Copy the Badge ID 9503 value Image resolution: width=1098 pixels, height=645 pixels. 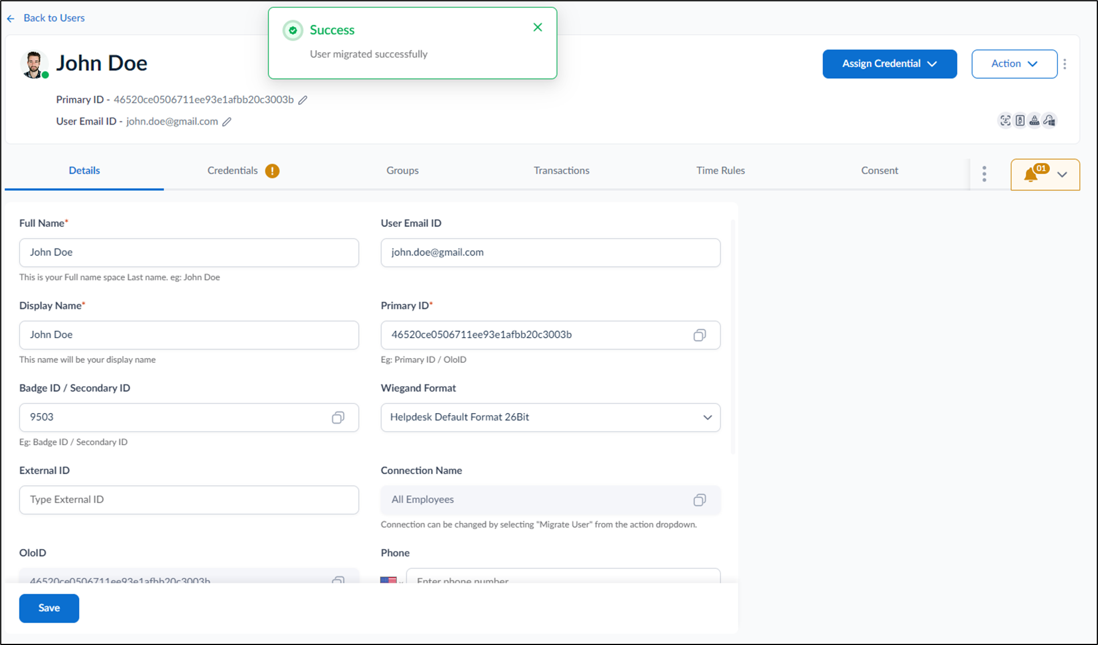[338, 418]
